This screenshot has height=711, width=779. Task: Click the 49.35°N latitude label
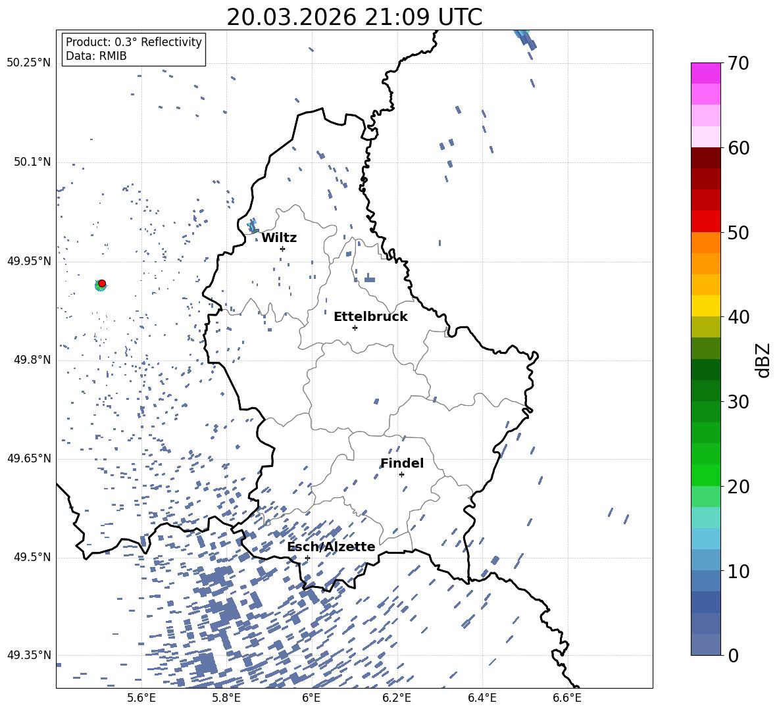tap(29, 655)
